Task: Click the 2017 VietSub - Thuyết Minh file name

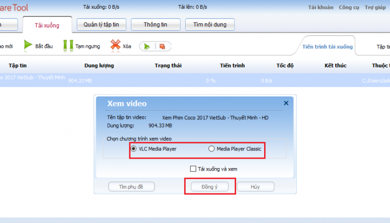Action: pos(35,77)
